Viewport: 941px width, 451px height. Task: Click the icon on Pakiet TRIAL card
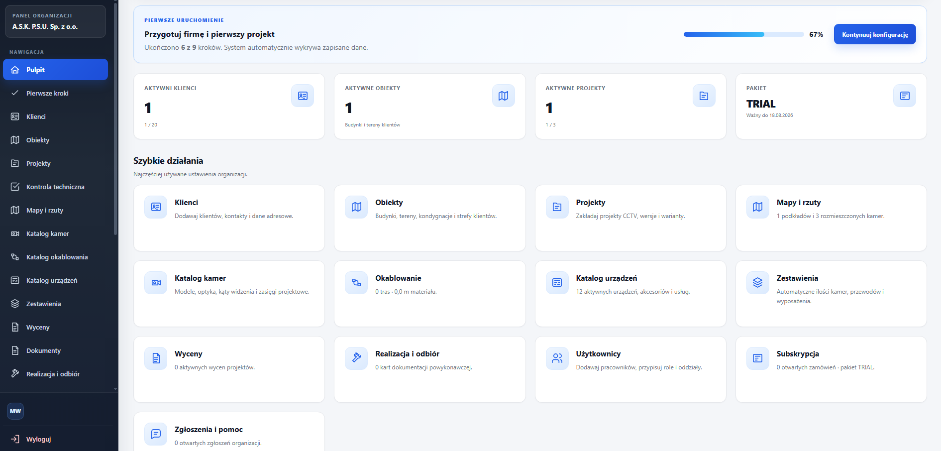905,96
